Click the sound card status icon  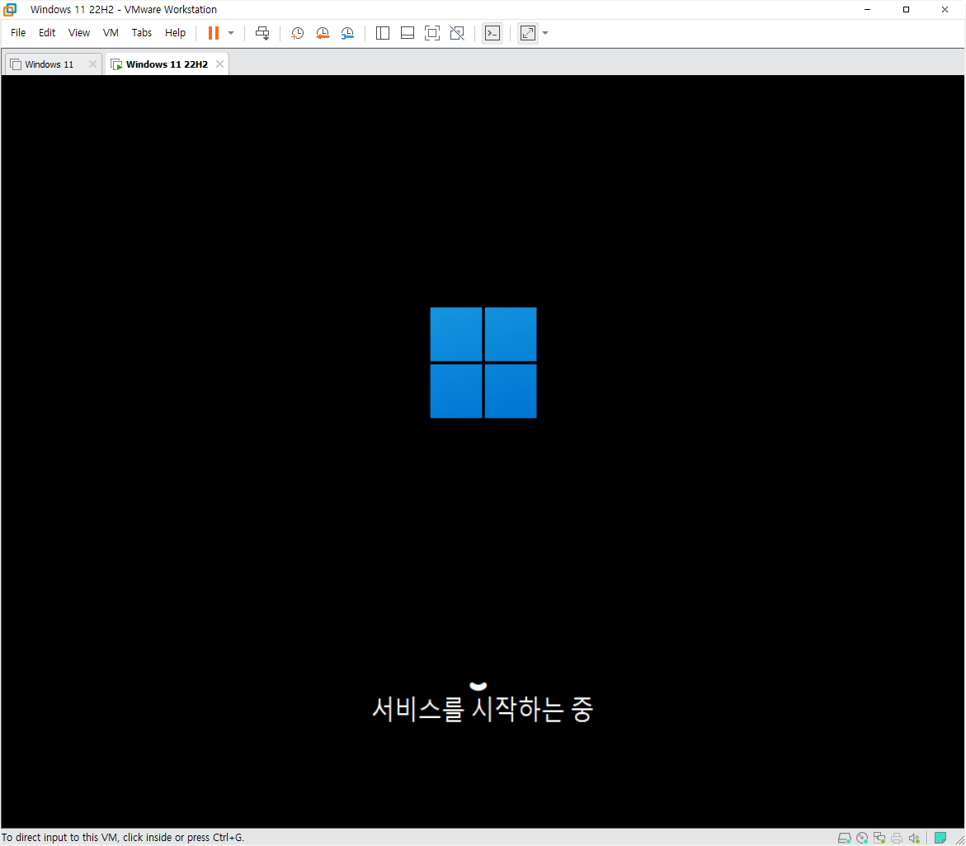914,838
